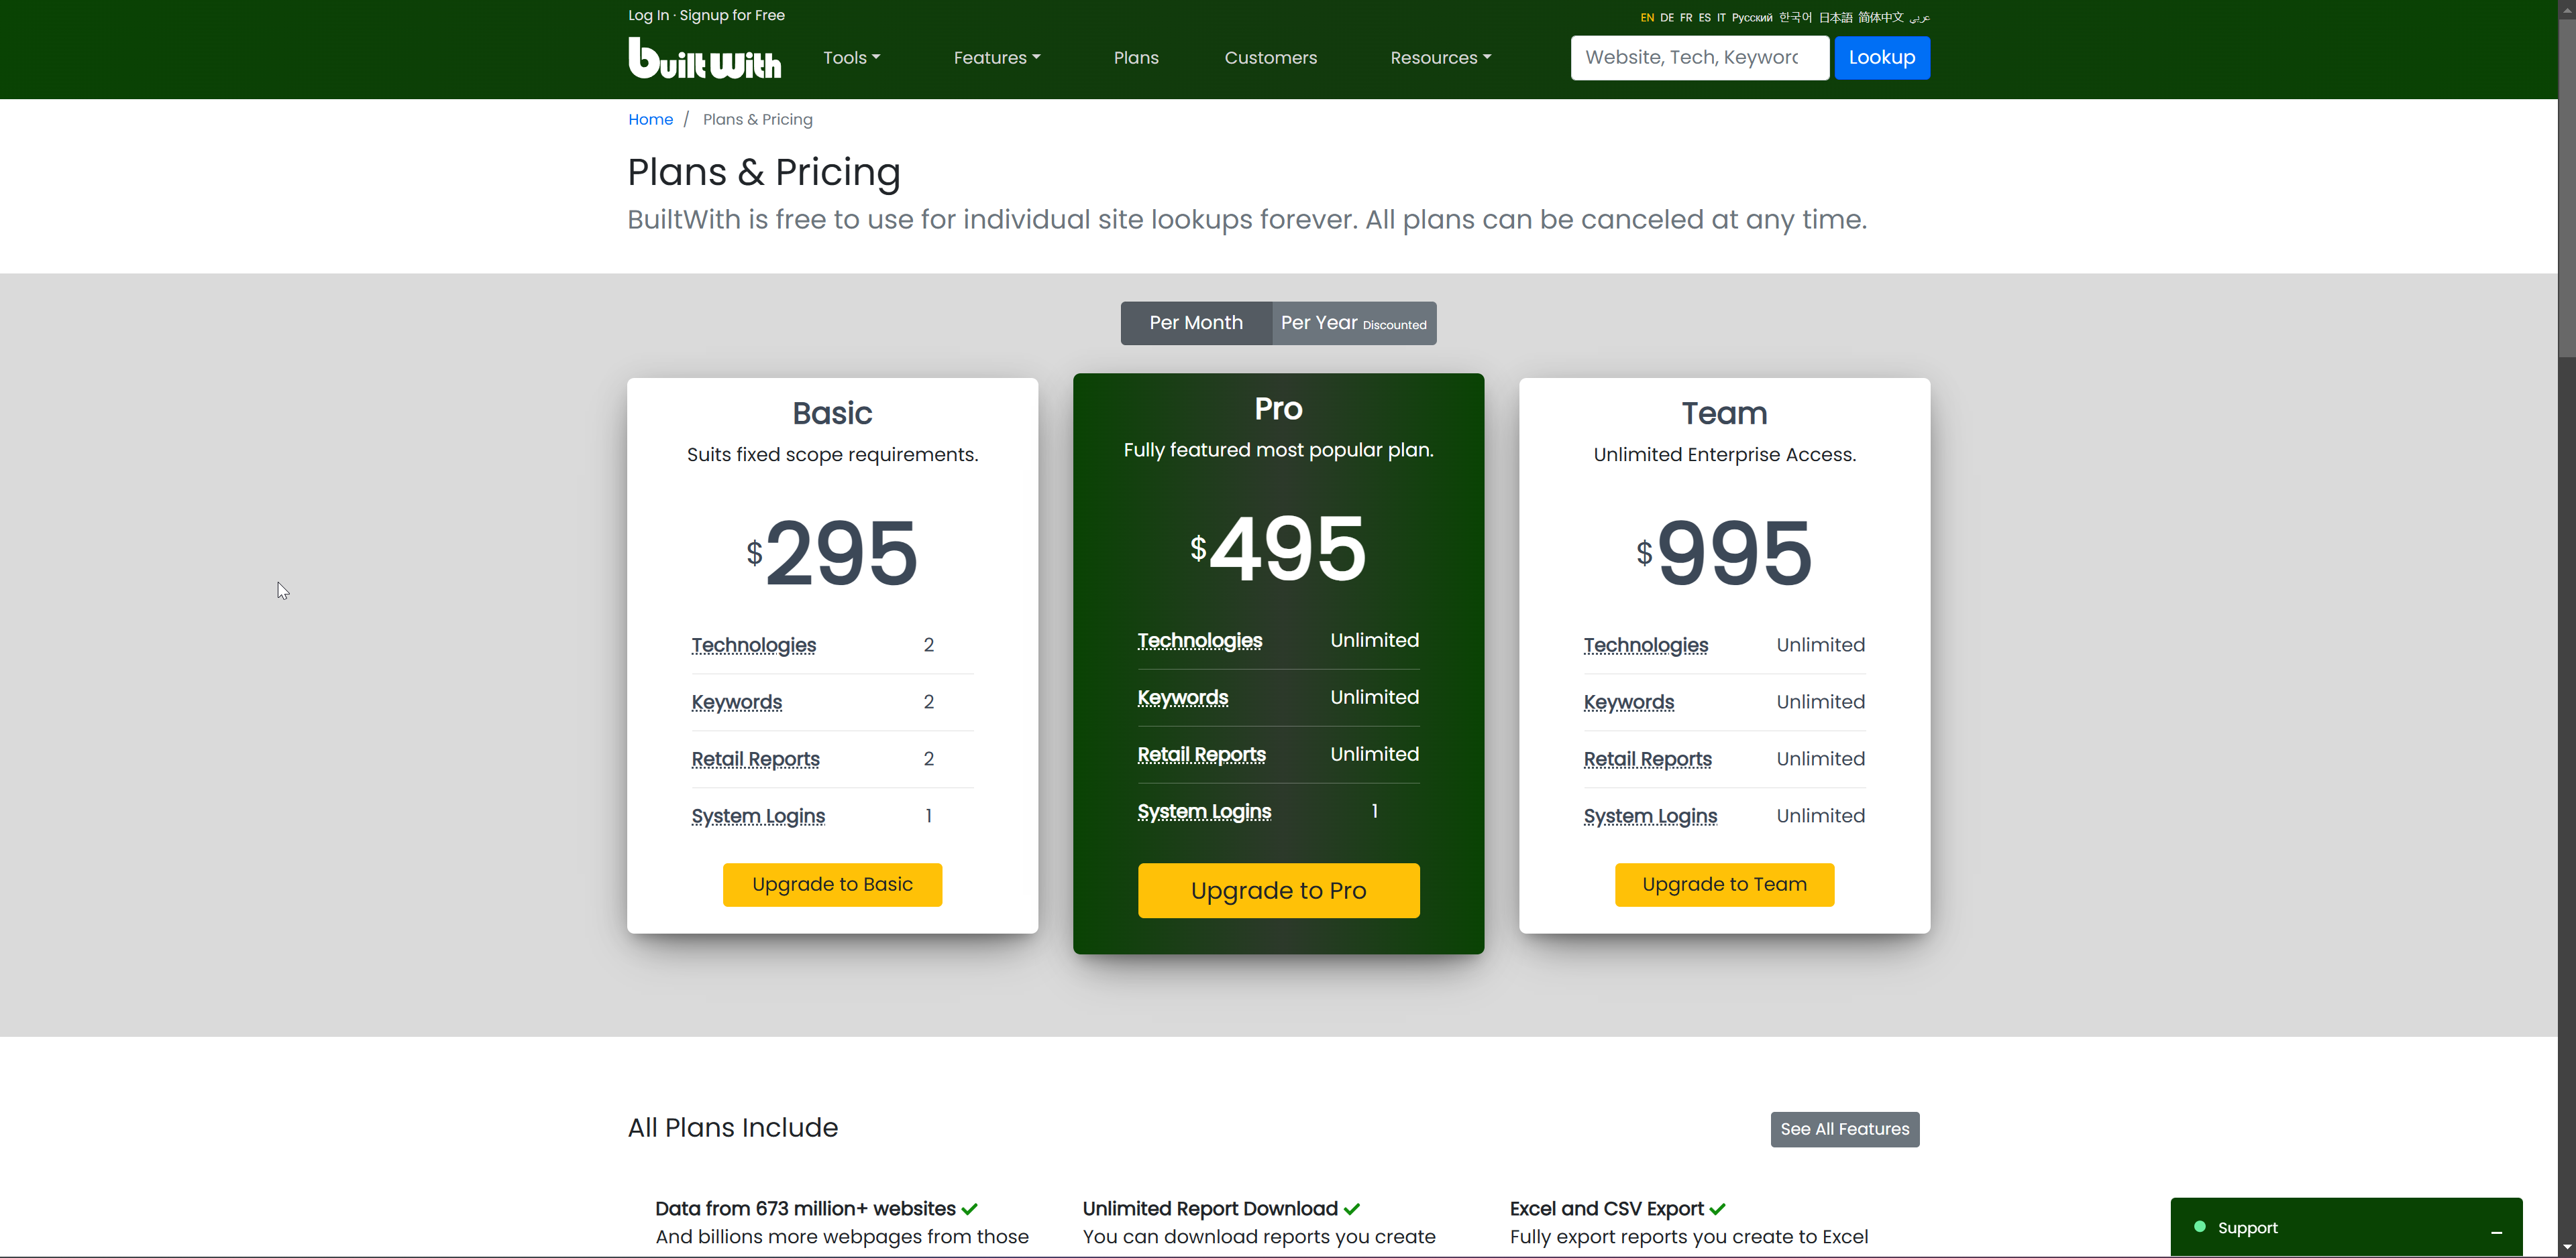The height and width of the screenshot is (1258, 2576).
Task: Click the BuiltWith logo
Action: 704,57
